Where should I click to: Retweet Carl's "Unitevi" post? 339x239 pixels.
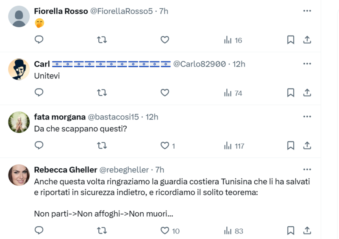102,93
